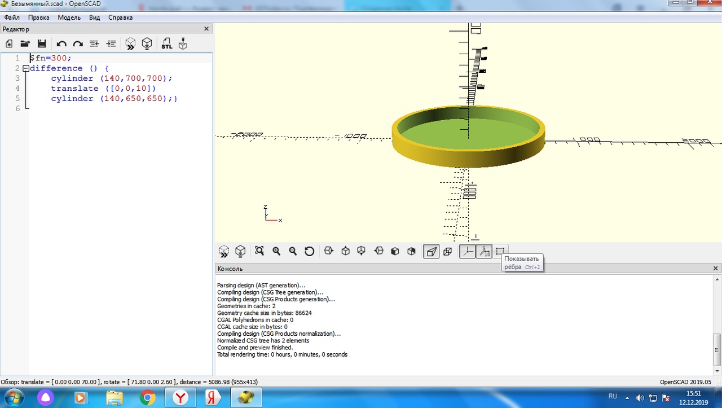Collapse the difference() code block fold marker
The image size is (722, 408).
point(25,68)
